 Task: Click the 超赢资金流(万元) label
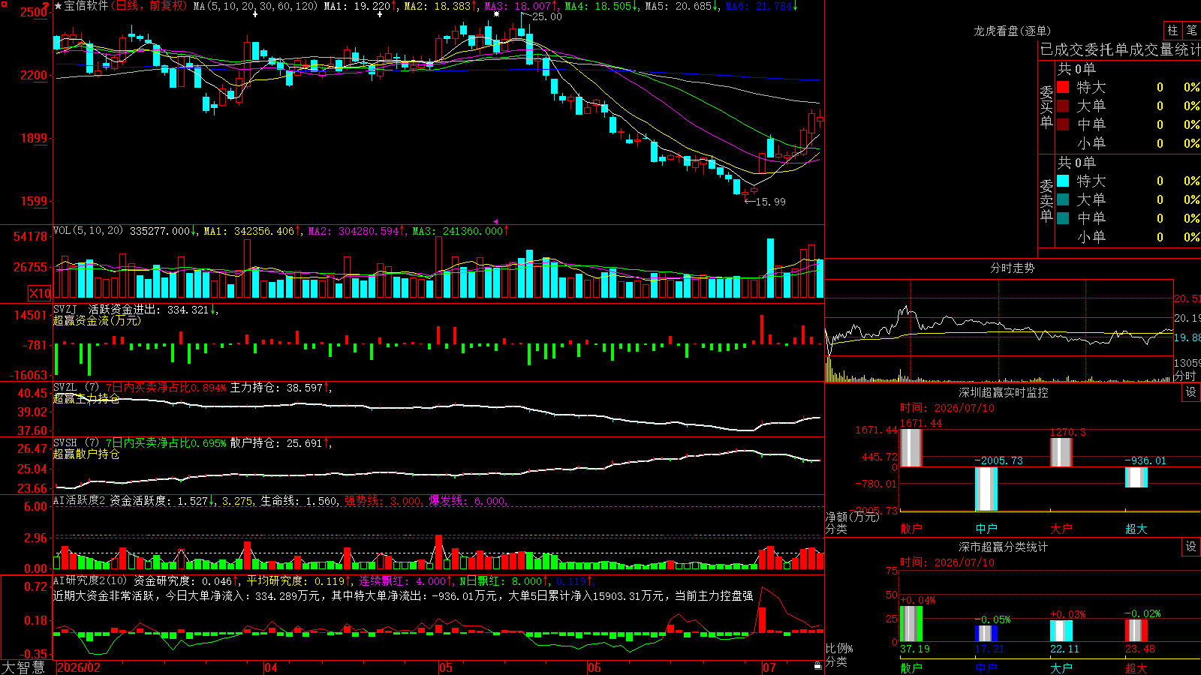[97, 320]
